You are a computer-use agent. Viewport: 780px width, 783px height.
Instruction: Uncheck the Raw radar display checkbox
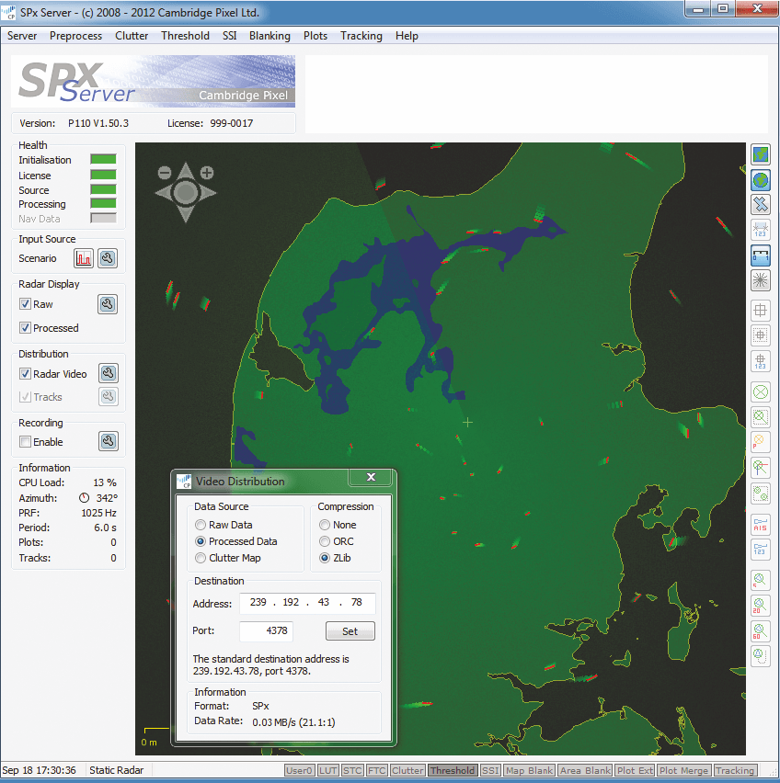pyautogui.click(x=26, y=304)
